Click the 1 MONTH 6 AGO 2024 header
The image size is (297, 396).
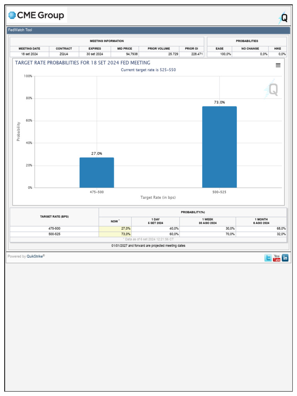(261, 221)
